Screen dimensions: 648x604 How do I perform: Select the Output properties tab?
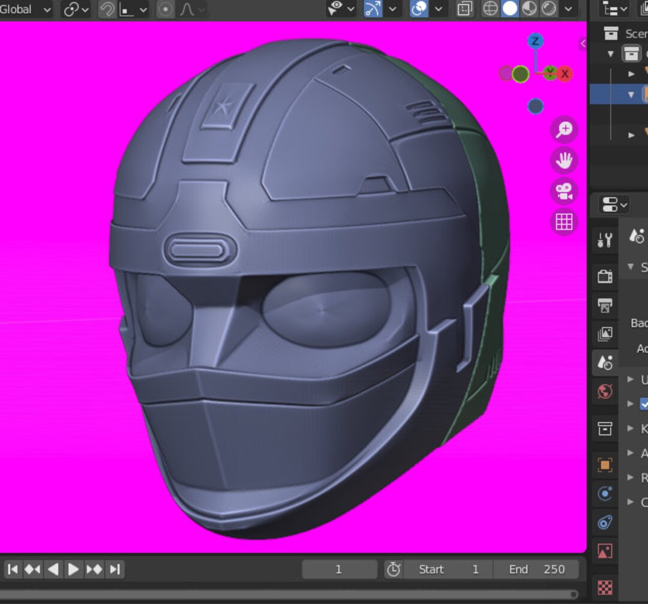click(x=605, y=305)
